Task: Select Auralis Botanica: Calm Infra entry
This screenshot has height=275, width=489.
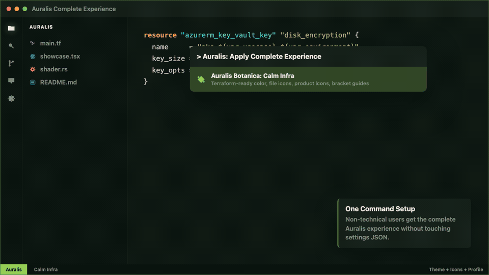Action: (308, 79)
